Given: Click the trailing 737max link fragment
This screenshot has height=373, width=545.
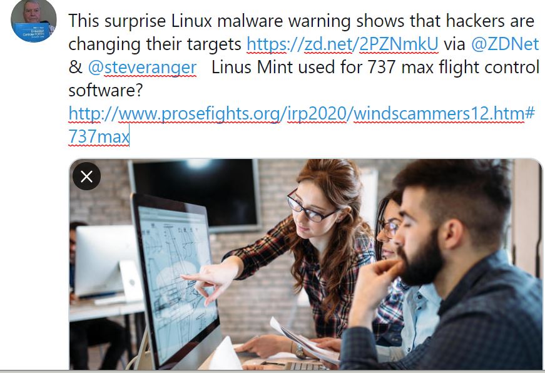Looking at the screenshot, I should click(x=99, y=136).
